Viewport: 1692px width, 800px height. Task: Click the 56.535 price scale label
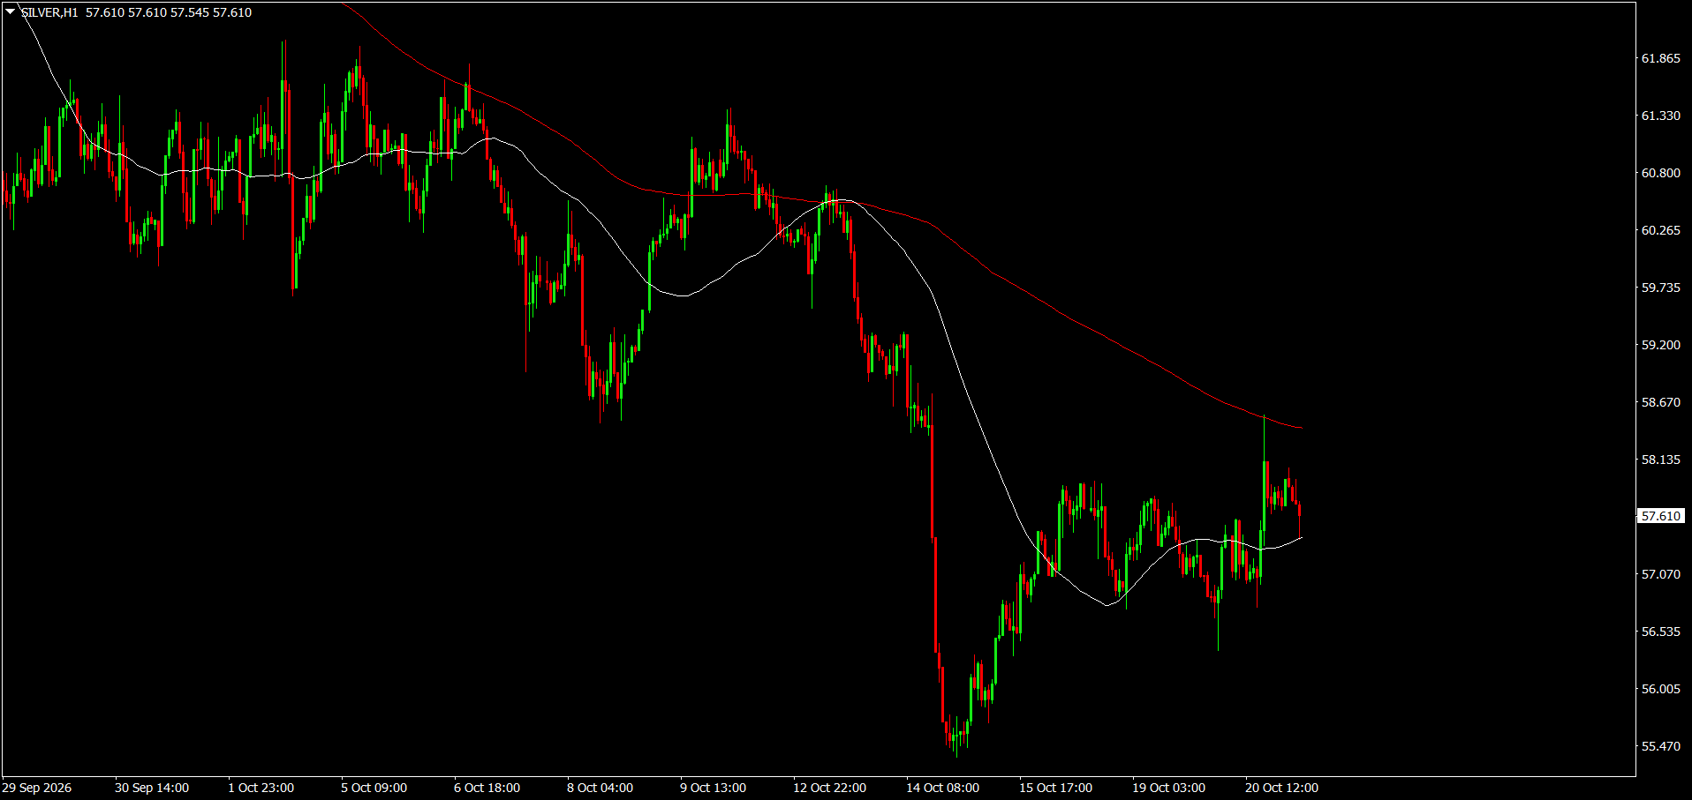(x=1660, y=632)
